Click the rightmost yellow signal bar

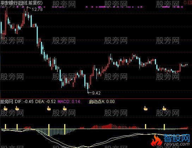coord(164,127)
